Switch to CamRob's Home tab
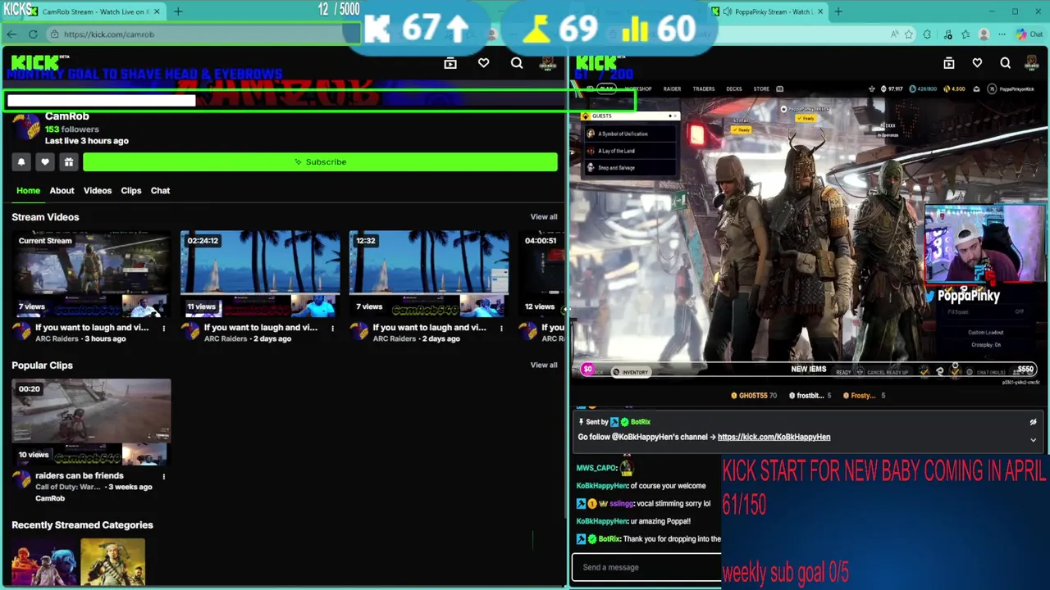 28,191
